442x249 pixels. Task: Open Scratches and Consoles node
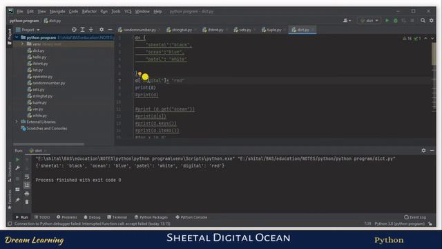coord(44,128)
